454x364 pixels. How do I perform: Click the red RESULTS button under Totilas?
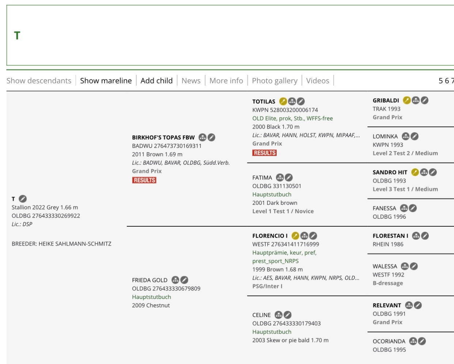pos(264,153)
